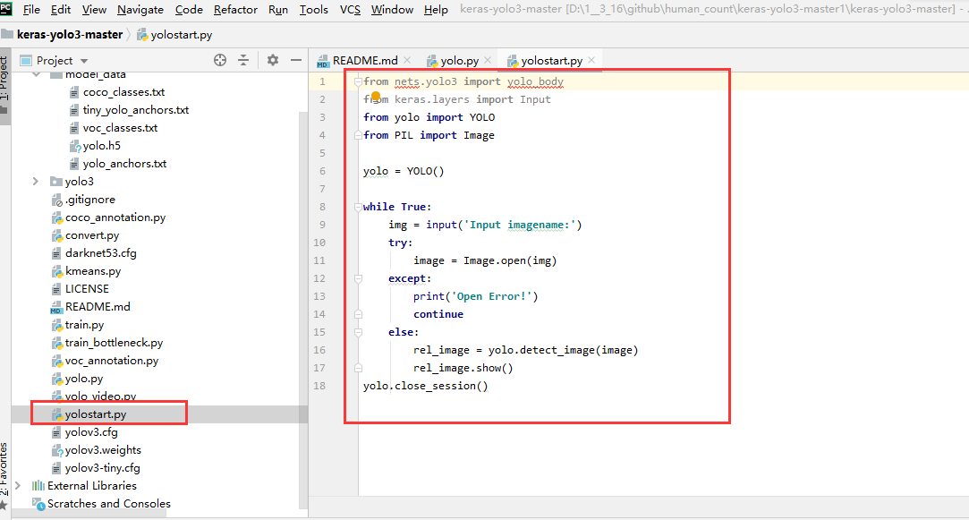Viewport: 969px width, 520px height.
Task: Hide the Project panel with minus icon
Action: point(296,60)
